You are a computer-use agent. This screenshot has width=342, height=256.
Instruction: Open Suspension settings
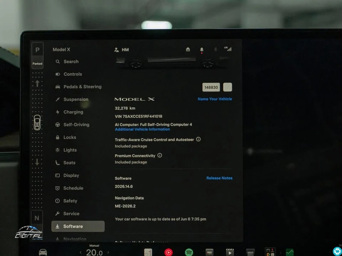[72, 99]
